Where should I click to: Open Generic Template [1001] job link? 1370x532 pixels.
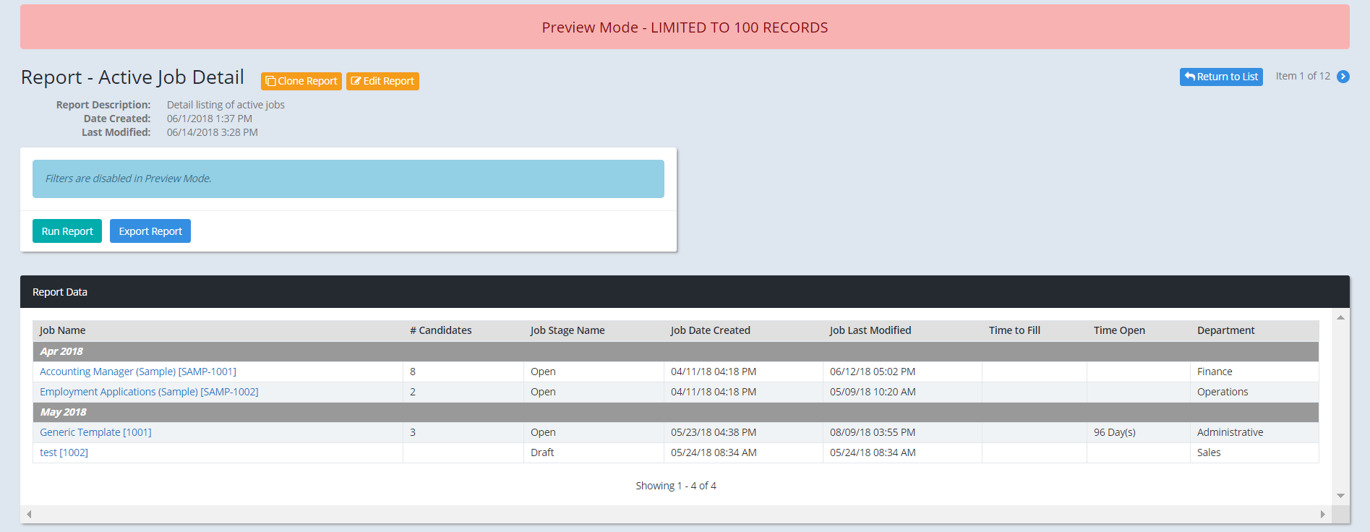95,432
